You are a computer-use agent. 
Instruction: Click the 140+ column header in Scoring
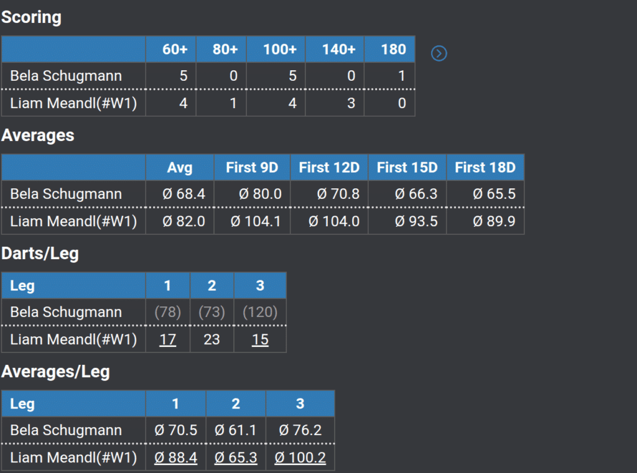338,50
